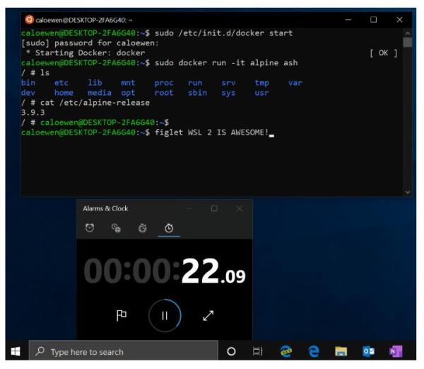Pause the running stopwatch
Viewport: 424px width, 369px height.
point(165,315)
